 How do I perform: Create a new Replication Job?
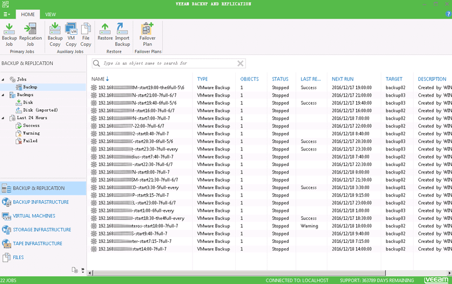(30, 35)
